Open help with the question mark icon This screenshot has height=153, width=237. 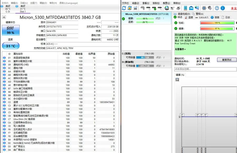(x=217, y=8)
